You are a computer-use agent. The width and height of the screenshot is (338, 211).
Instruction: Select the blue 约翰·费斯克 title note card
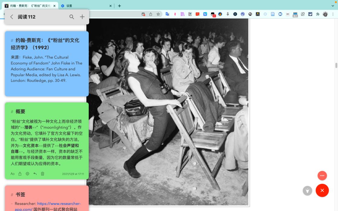click(x=47, y=64)
